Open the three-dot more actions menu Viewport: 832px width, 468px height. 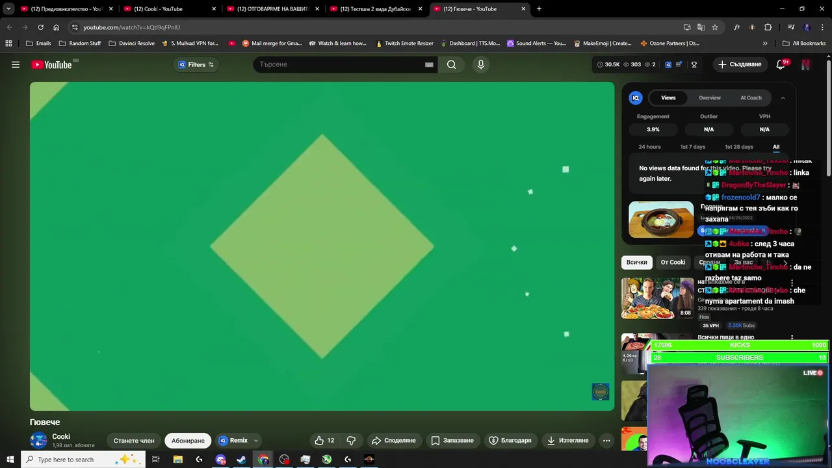(x=606, y=441)
